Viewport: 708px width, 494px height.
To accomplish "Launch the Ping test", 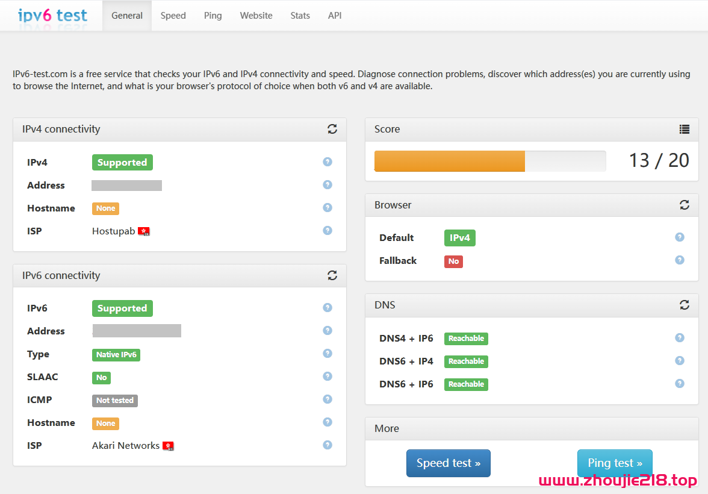I will (615, 463).
